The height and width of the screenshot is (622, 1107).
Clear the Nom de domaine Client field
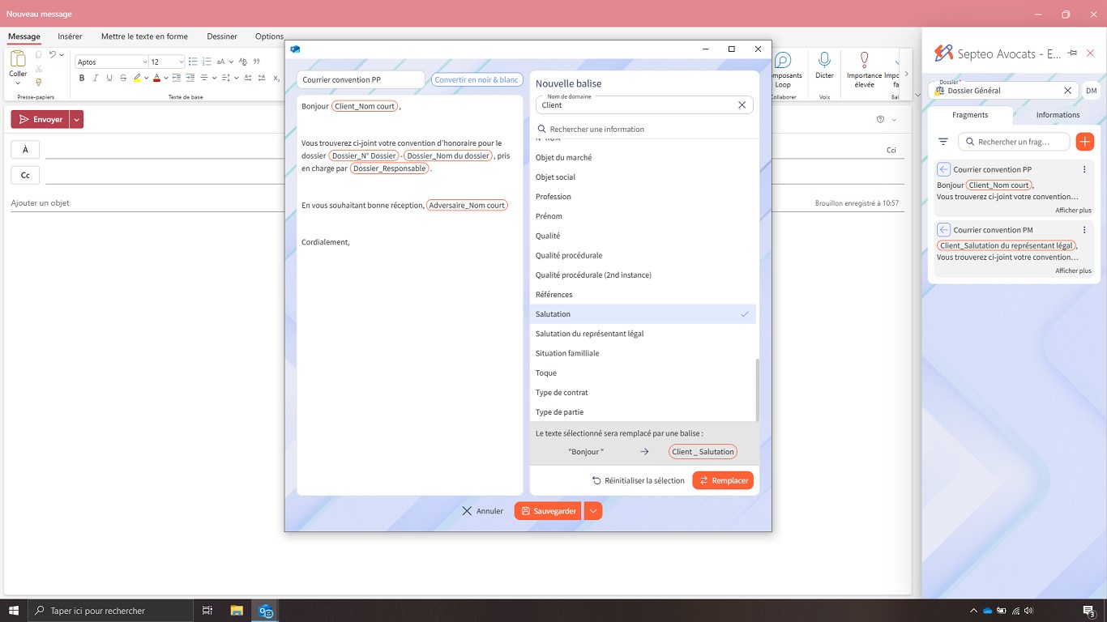point(742,105)
